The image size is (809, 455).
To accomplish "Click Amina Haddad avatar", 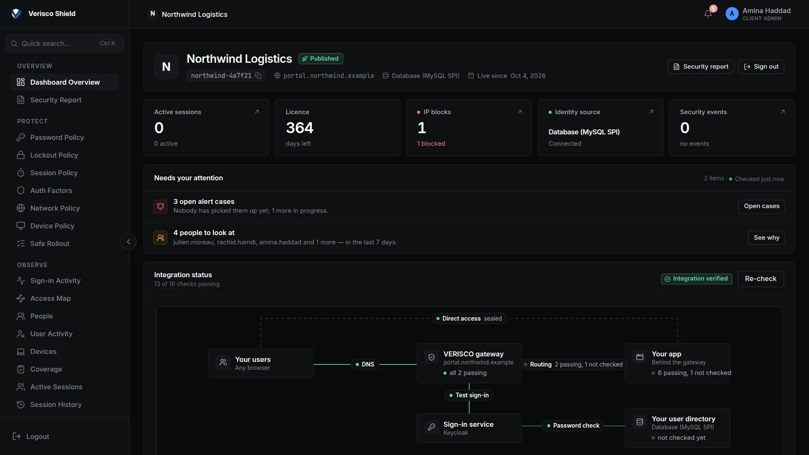I will pos(732,14).
